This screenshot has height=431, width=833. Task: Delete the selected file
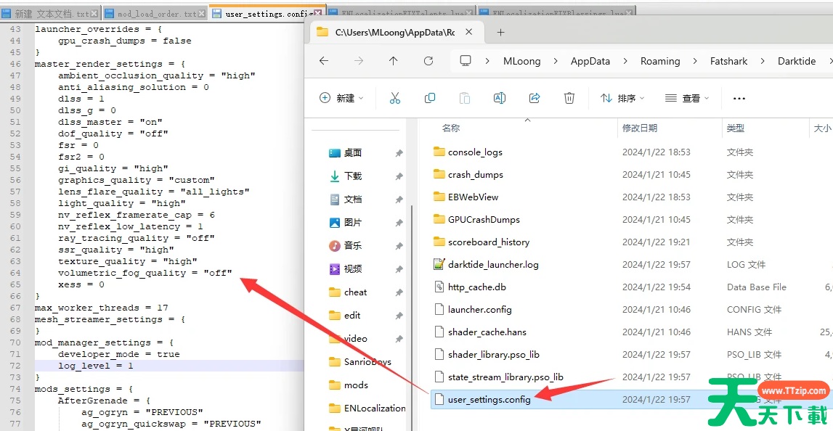point(569,98)
